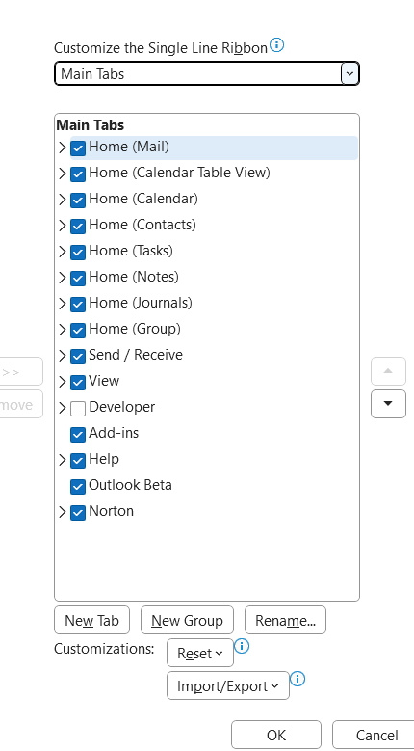Click the New Tab button
Screen dimensions: 414x751
tap(92, 620)
